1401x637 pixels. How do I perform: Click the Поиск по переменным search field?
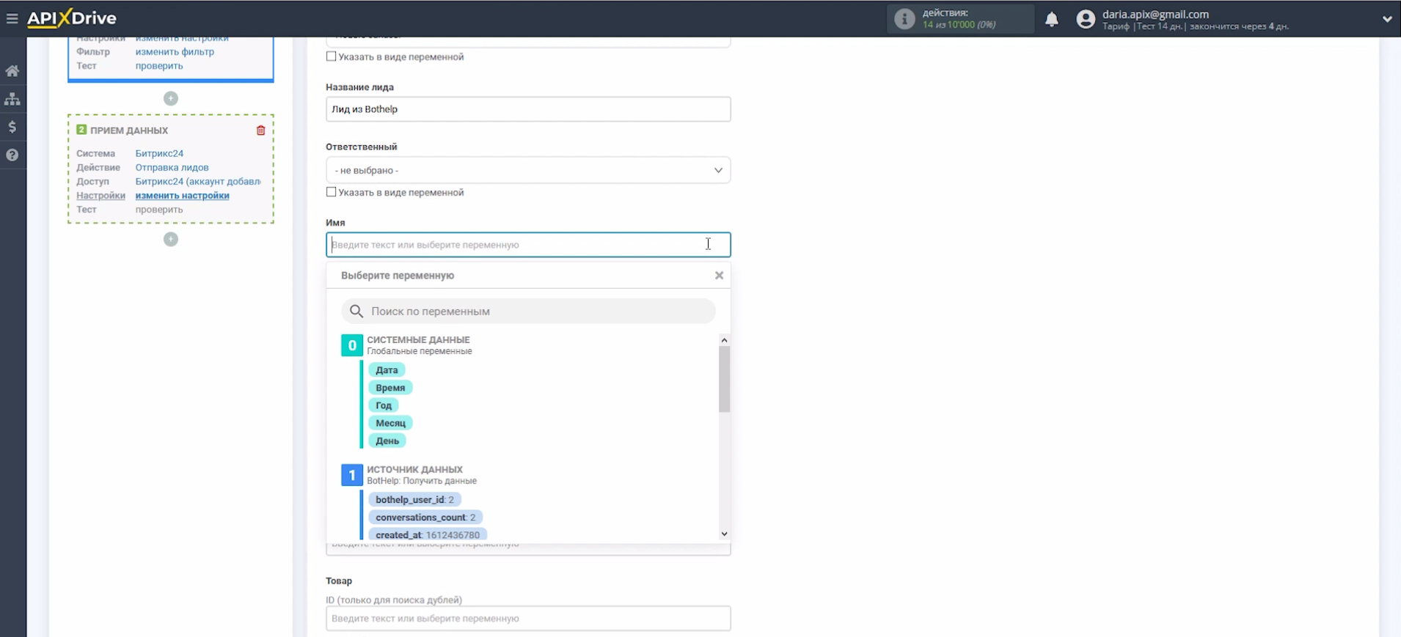coord(528,312)
